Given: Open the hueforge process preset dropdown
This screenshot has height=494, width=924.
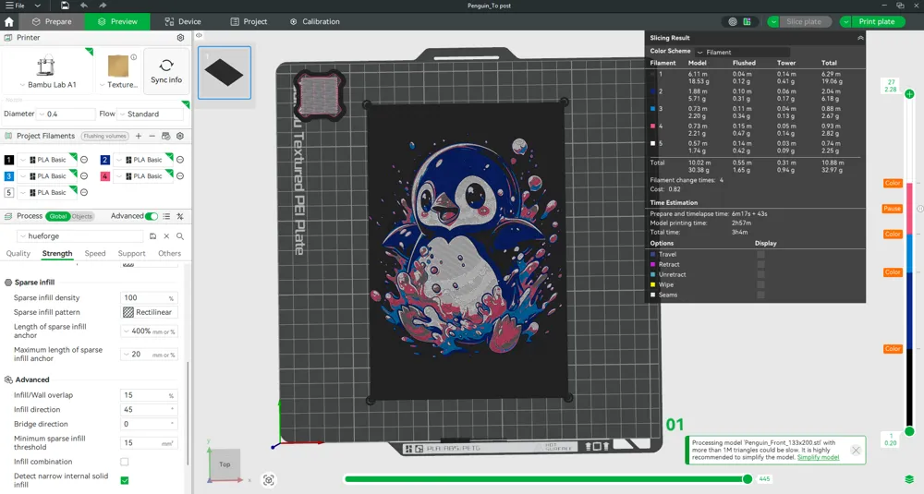Looking at the screenshot, I should coord(80,236).
